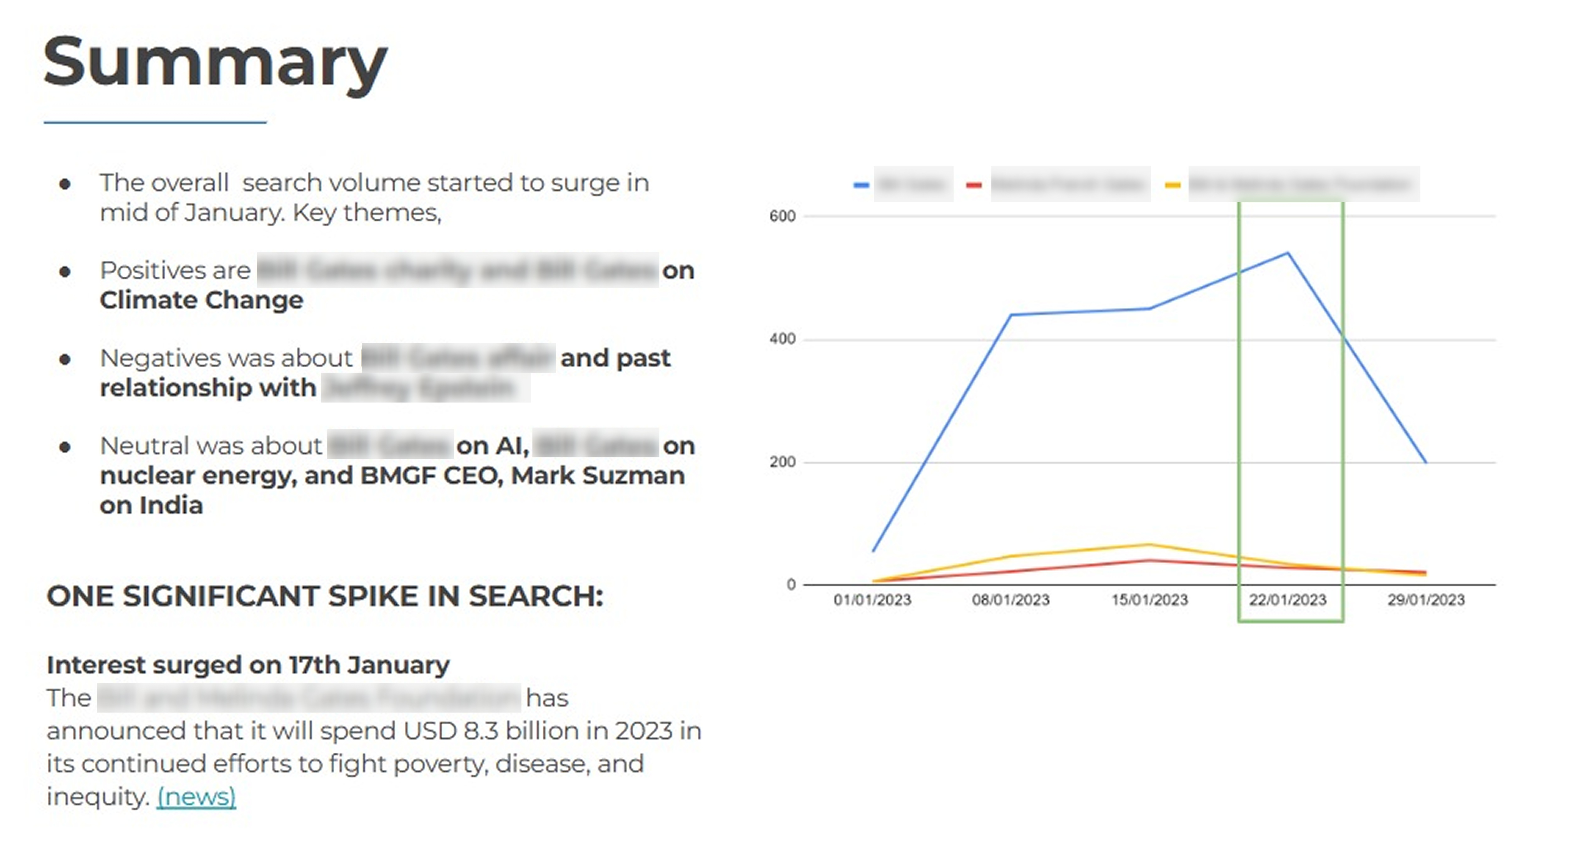Viewport: 1574px width, 868px height.
Task: Select the 08/01/2023 x-axis label
Action: click(1010, 600)
